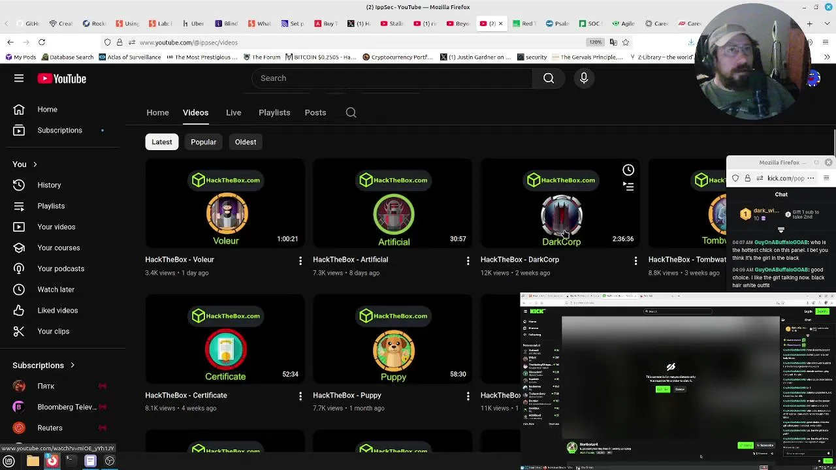
Task: Open the HackTheBox - Puppy video title
Action: (347, 396)
